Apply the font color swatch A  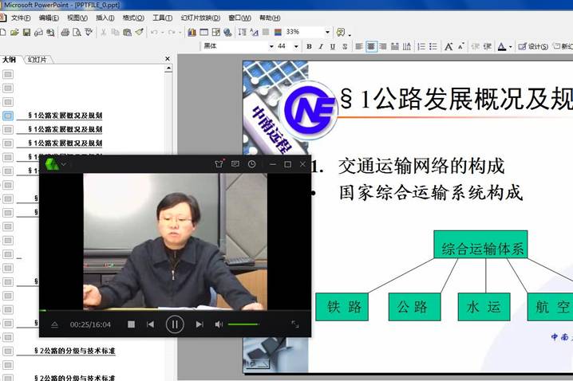pyautogui.click(x=502, y=46)
